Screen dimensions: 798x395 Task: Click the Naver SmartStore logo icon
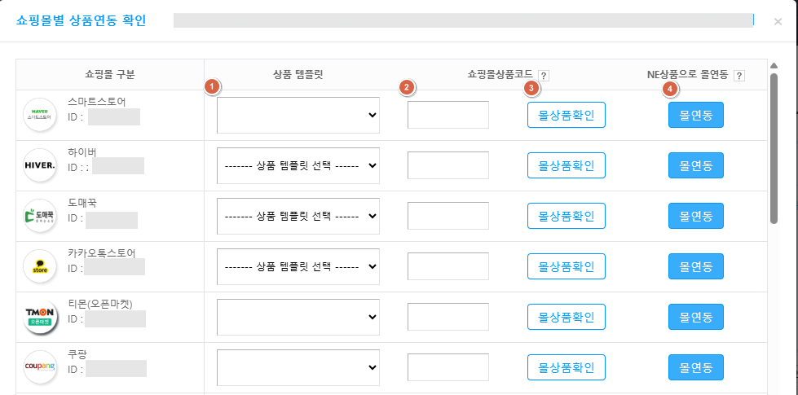[42, 115]
